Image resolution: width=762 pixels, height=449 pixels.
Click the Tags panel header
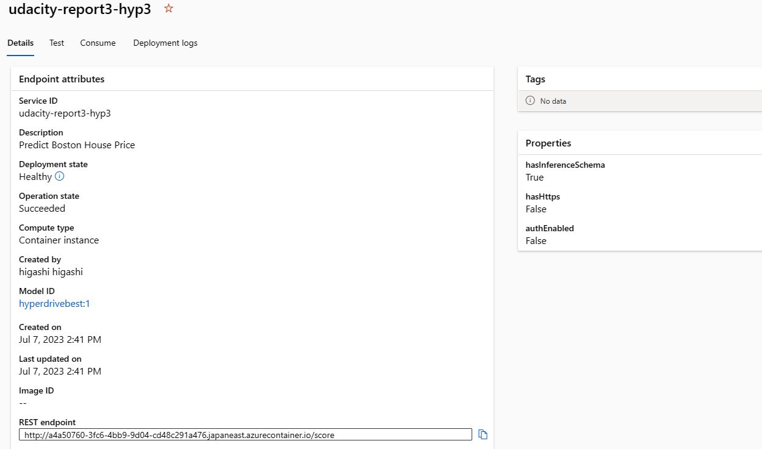[x=534, y=79]
